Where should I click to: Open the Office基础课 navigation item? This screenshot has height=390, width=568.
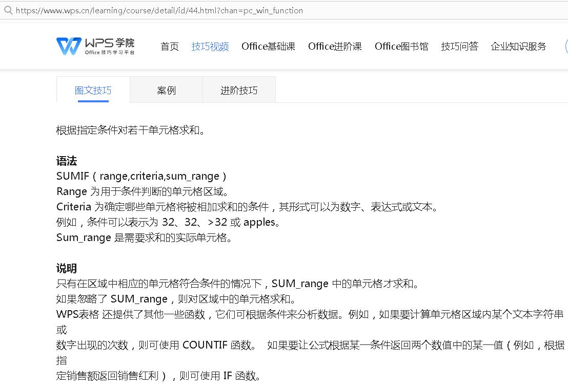[x=268, y=46]
